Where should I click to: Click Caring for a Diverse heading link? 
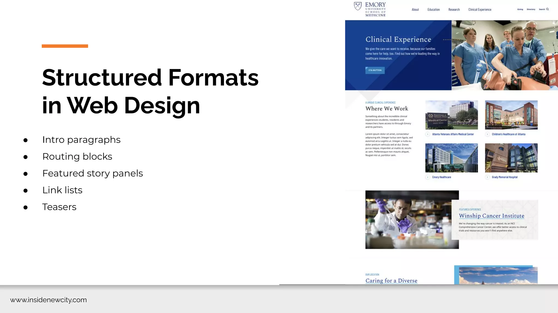[391, 281]
